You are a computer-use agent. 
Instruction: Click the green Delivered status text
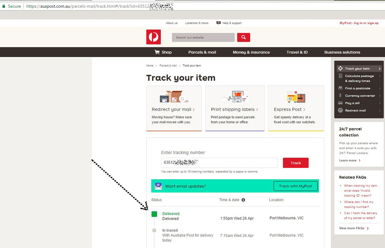171,213
